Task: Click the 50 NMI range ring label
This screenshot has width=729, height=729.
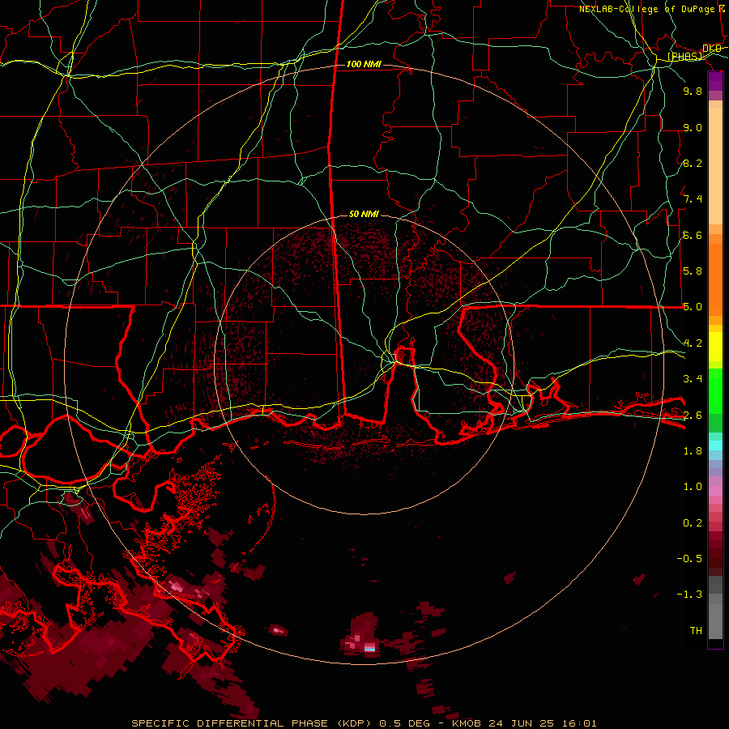Action: pos(364,214)
